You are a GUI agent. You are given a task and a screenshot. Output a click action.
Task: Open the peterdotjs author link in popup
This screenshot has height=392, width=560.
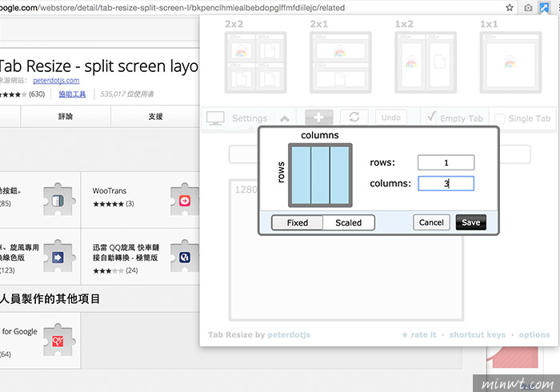(289, 334)
